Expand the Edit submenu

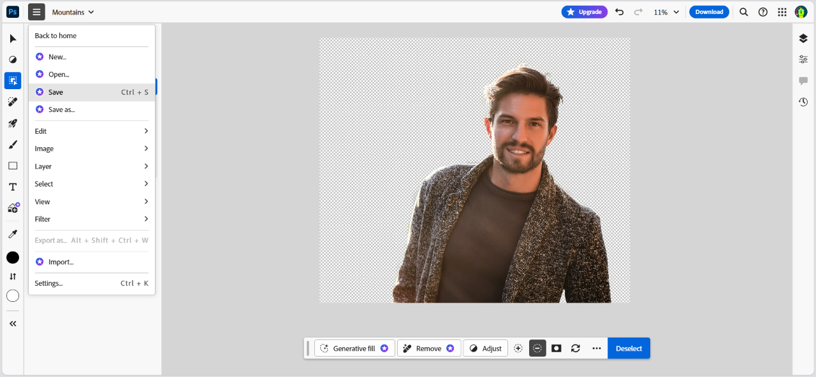(92, 131)
